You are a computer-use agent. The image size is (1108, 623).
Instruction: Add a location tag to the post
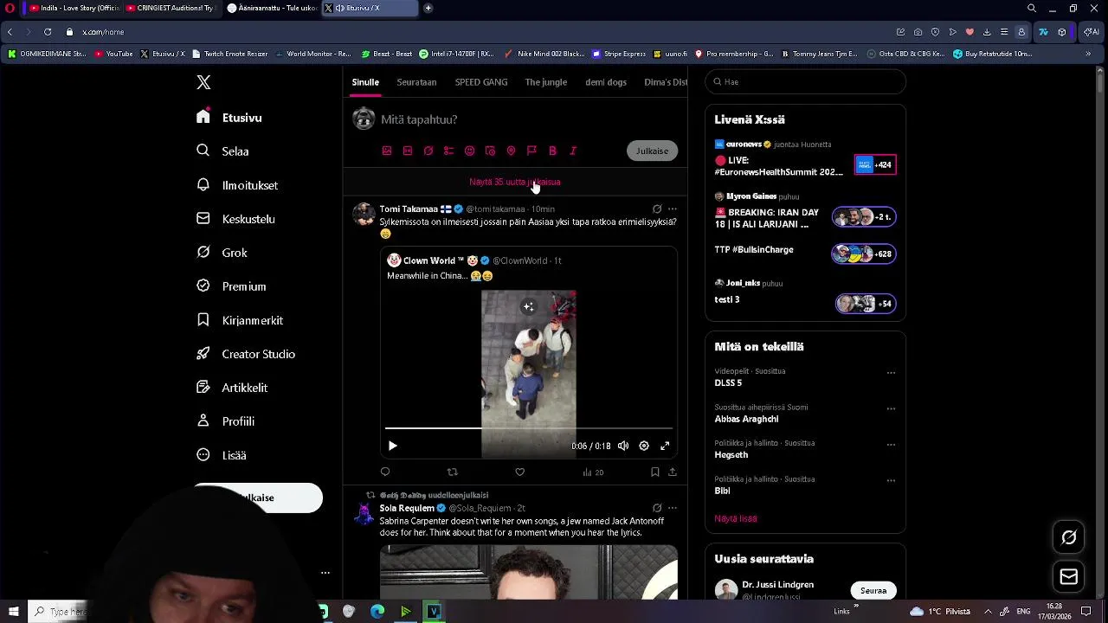coord(511,151)
